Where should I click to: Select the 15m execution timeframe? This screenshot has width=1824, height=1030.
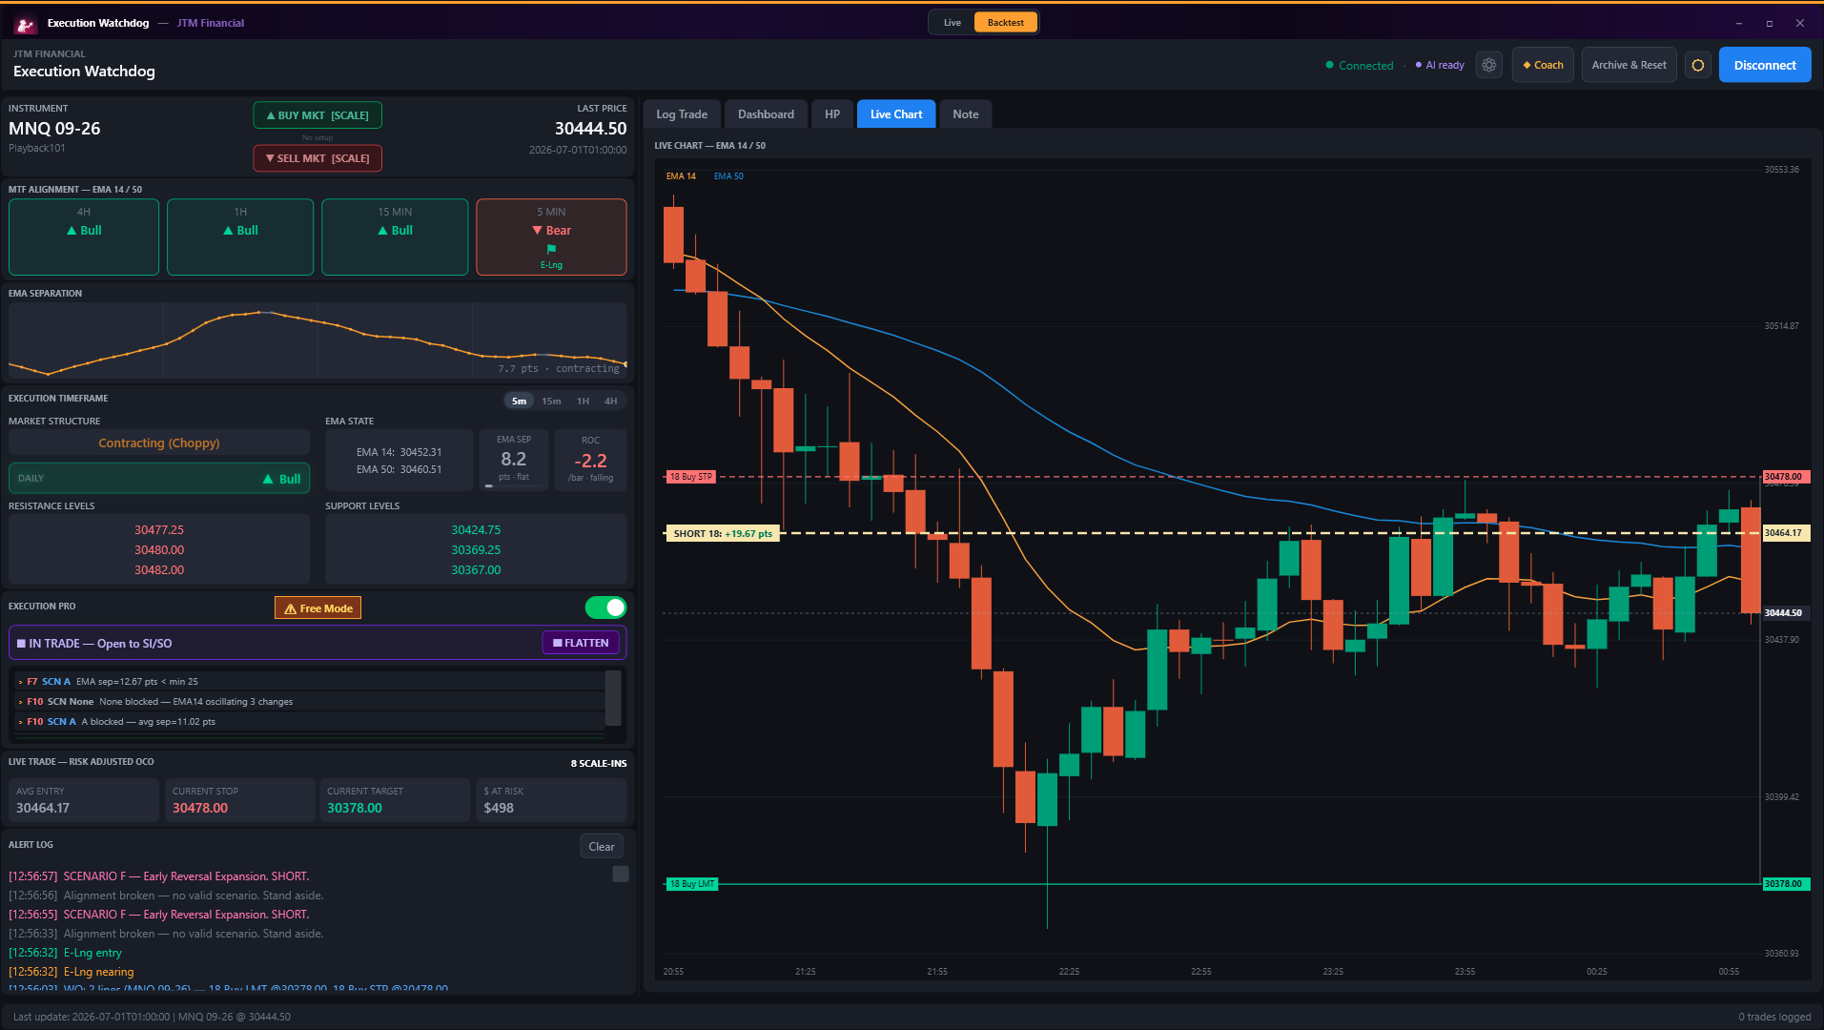551,402
